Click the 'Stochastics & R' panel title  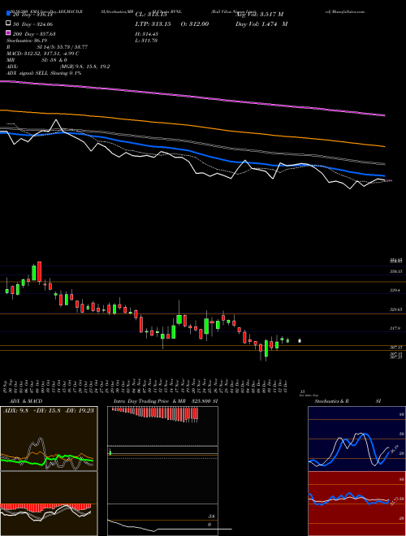[x=331, y=401]
